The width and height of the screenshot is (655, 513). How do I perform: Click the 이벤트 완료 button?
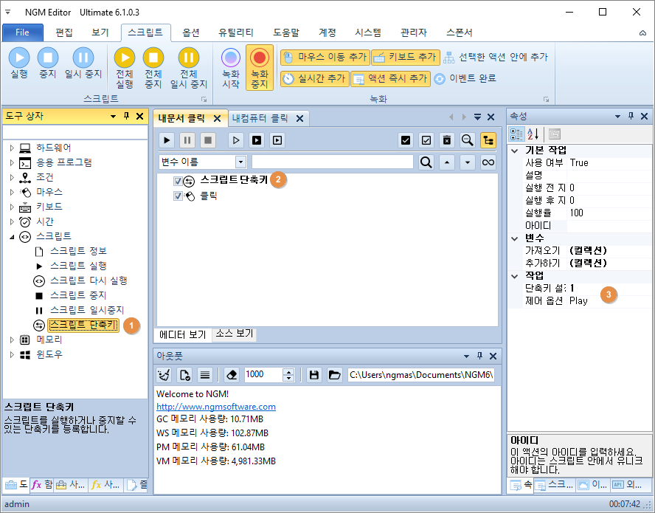pyautogui.click(x=465, y=78)
